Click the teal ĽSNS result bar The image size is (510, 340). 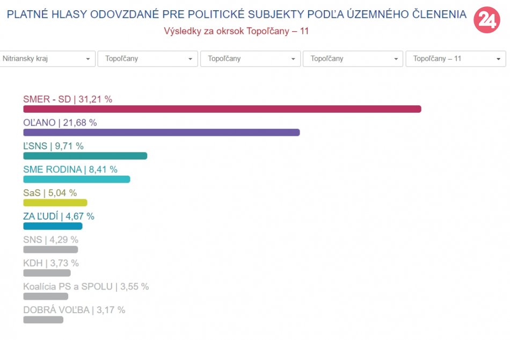[85, 156]
